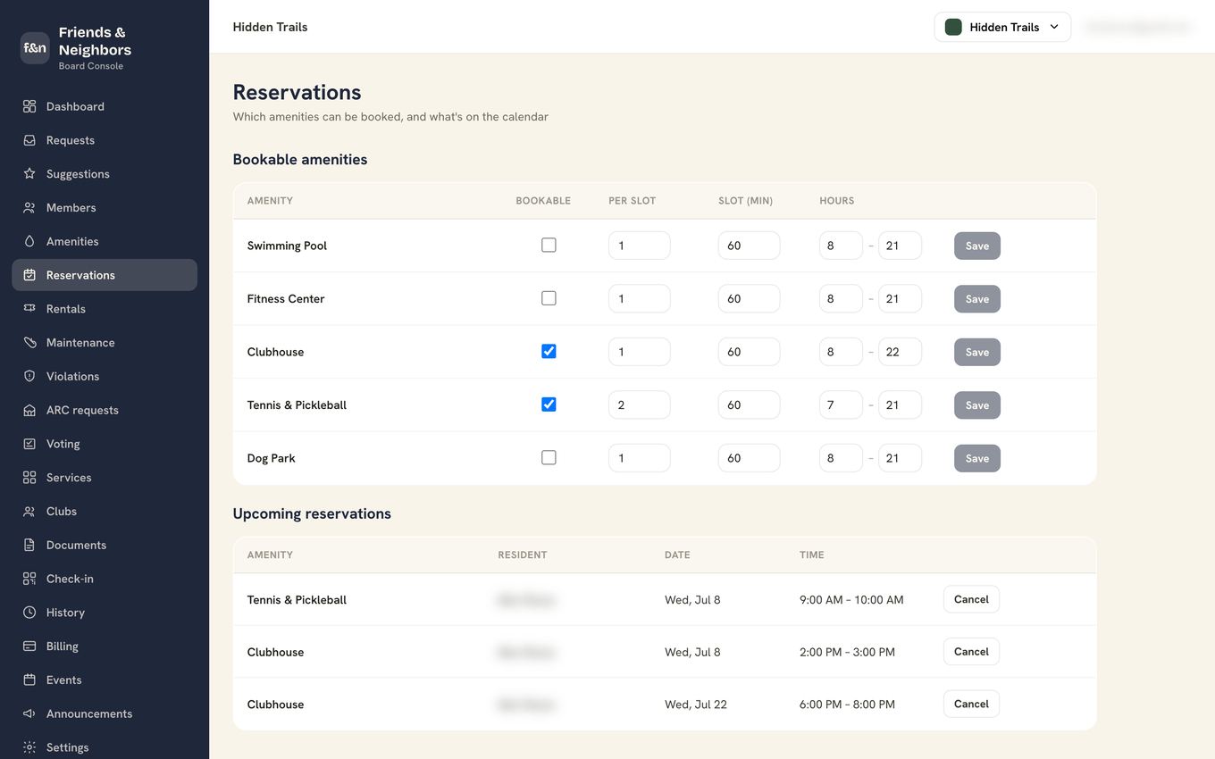
Task: Save Swimming Pool amenity settings
Action: [x=977, y=246]
